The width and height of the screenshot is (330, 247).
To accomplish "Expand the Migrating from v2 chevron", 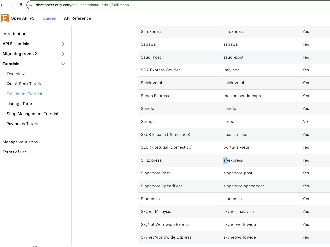I will (63, 54).
